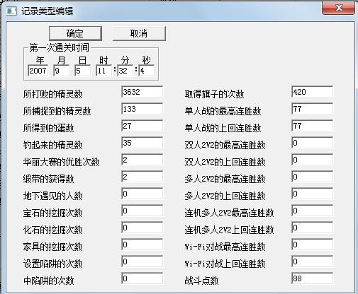
Task: Click the 取消 button
Action: click(139, 33)
